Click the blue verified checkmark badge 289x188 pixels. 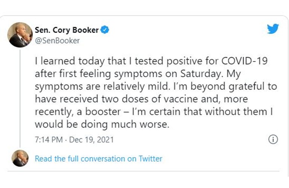(x=105, y=30)
